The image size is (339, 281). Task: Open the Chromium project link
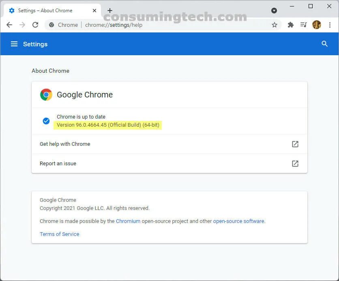tap(128, 221)
